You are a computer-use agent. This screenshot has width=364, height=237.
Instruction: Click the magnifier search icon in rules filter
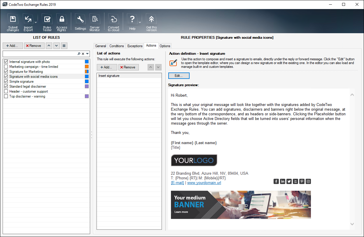[x=79, y=54]
